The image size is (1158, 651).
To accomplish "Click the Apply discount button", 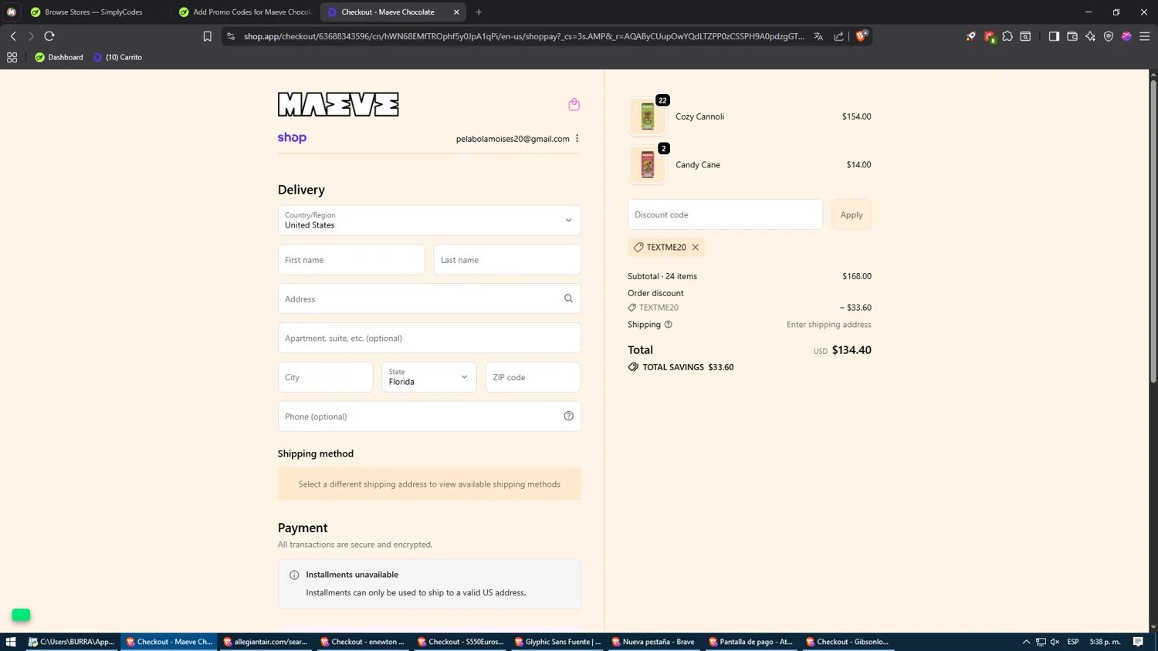I will point(852,214).
